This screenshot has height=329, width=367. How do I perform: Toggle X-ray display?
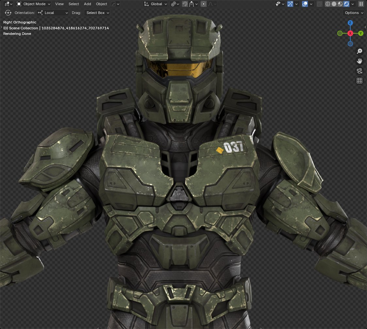point(320,4)
